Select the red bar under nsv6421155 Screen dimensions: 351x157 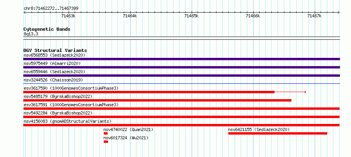click(x=278, y=133)
